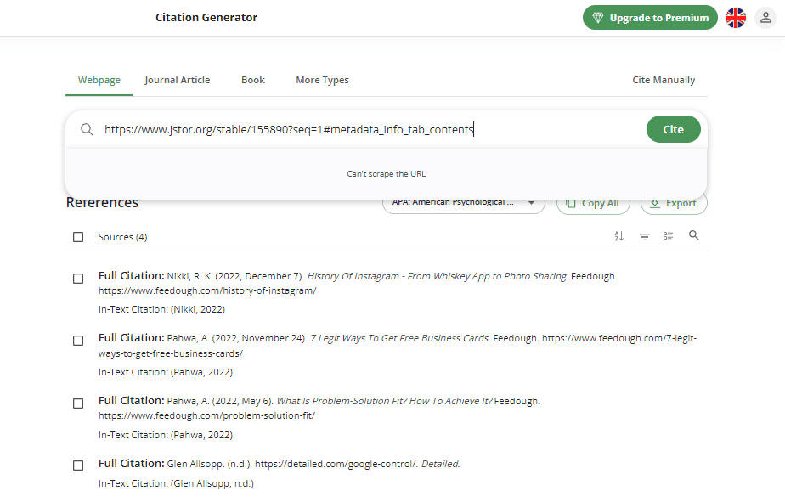Switch to list view of references
The image size is (785, 502).
pyautogui.click(x=669, y=236)
